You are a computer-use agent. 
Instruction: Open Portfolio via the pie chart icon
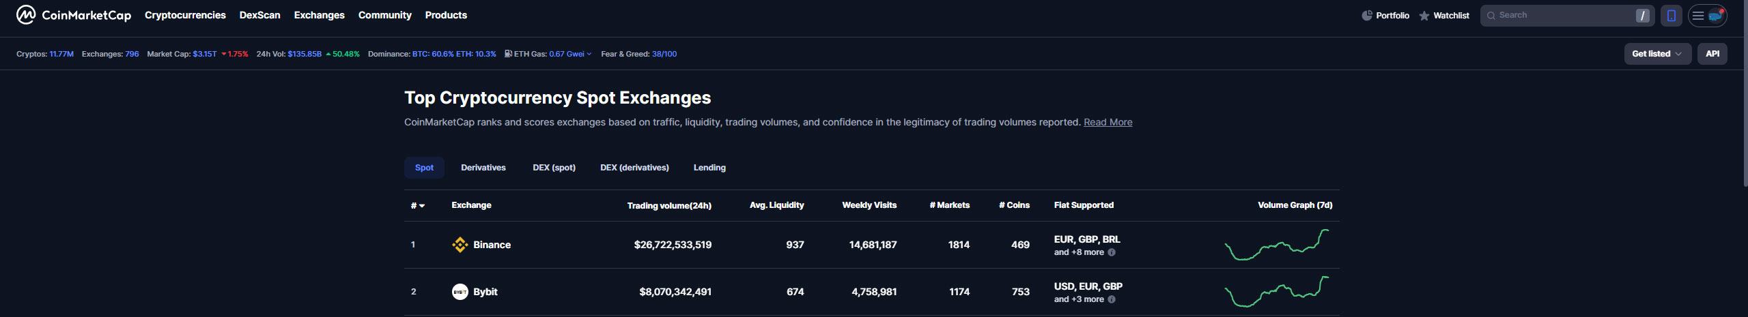pos(1366,16)
